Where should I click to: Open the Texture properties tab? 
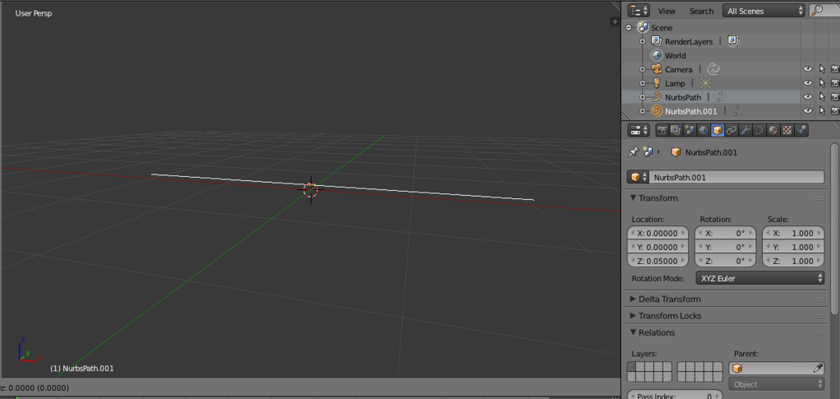point(787,130)
